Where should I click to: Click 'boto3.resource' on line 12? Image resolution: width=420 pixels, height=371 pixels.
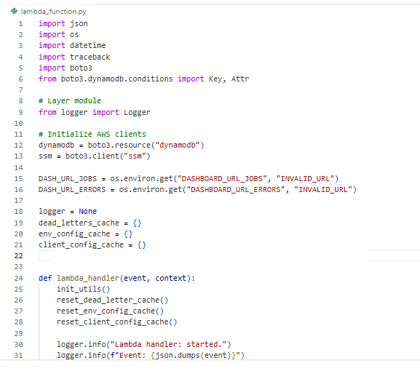point(119,145)
